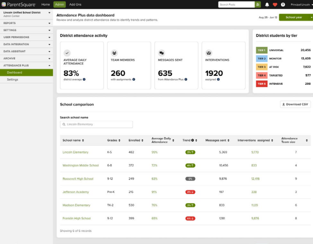Download CSV of school comparison
The width and height of the screenshot is (313, 244).
coord(295,104)
